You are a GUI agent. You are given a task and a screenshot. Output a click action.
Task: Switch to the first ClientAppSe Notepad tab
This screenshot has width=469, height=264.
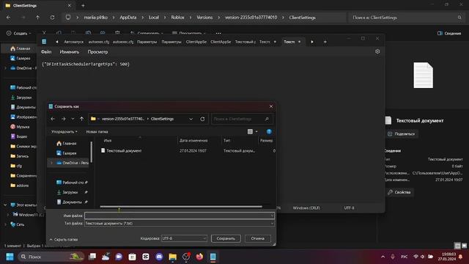coord(196,42)
